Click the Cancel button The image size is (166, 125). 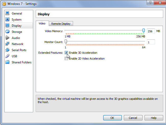(133, 118)
